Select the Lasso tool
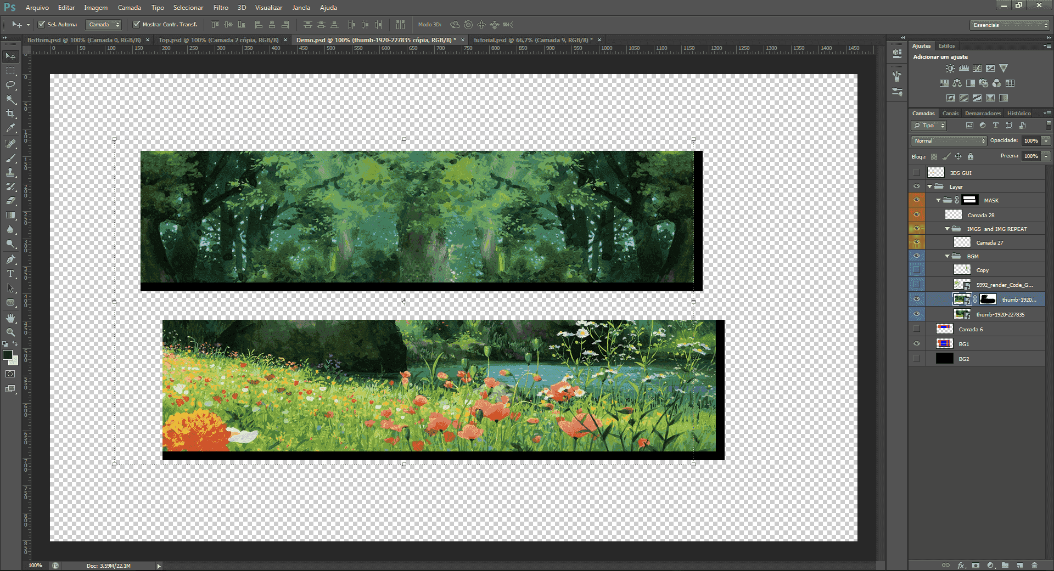The height and width of the screenshot is (571, 1054). point(10,85)
